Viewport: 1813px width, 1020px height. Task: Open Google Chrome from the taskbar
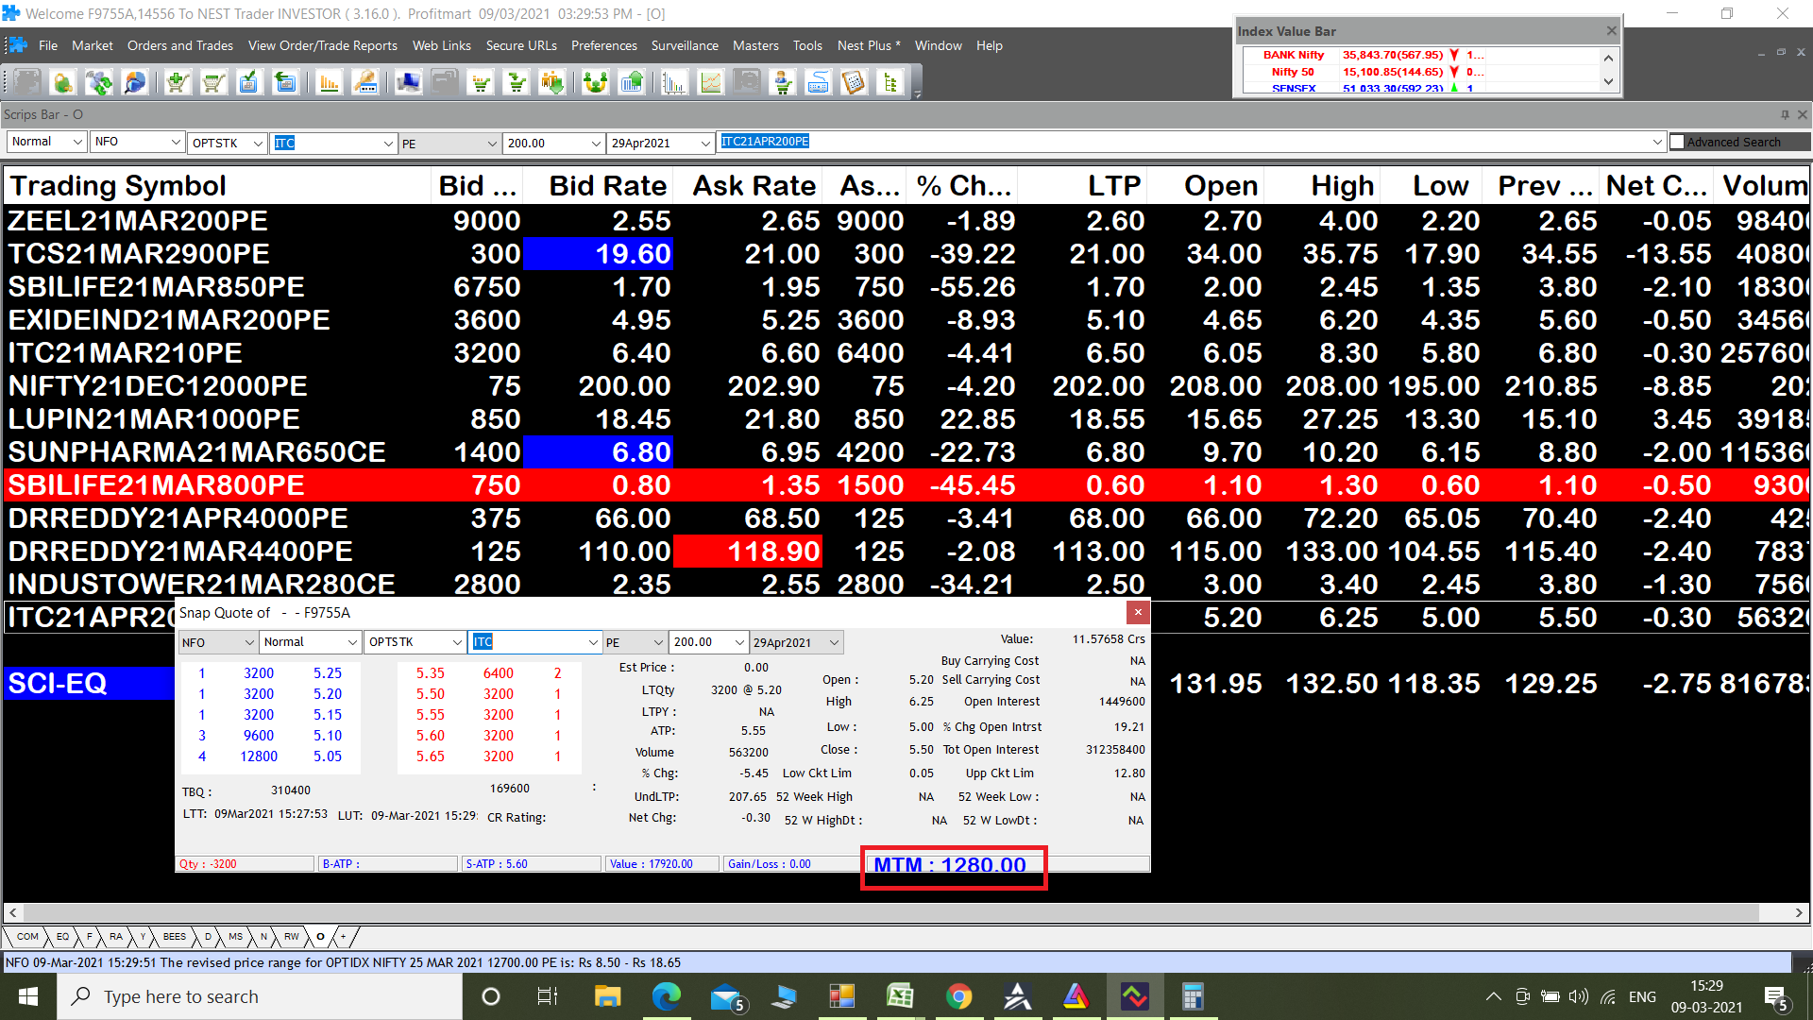point(958,996)
